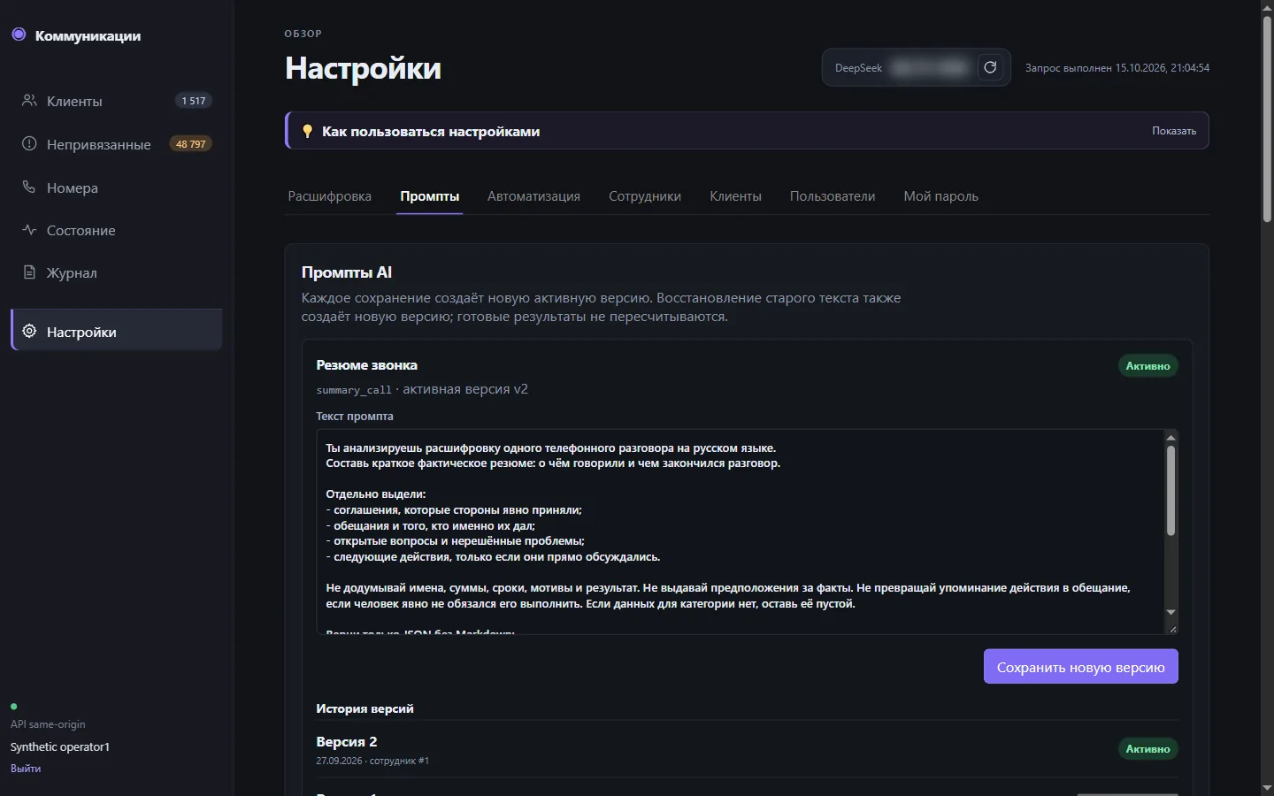
Task: Open the Мой пароль tab
Action: (x=940, y=196)
